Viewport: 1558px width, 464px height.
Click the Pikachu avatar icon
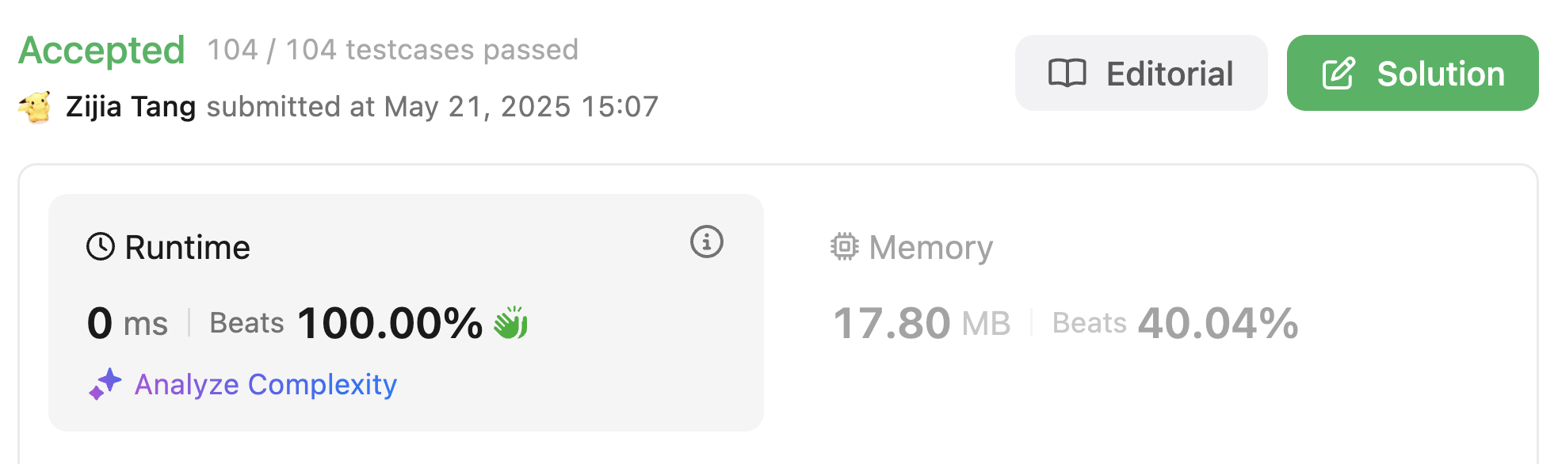pyautogui.click(x=36, y=107)
